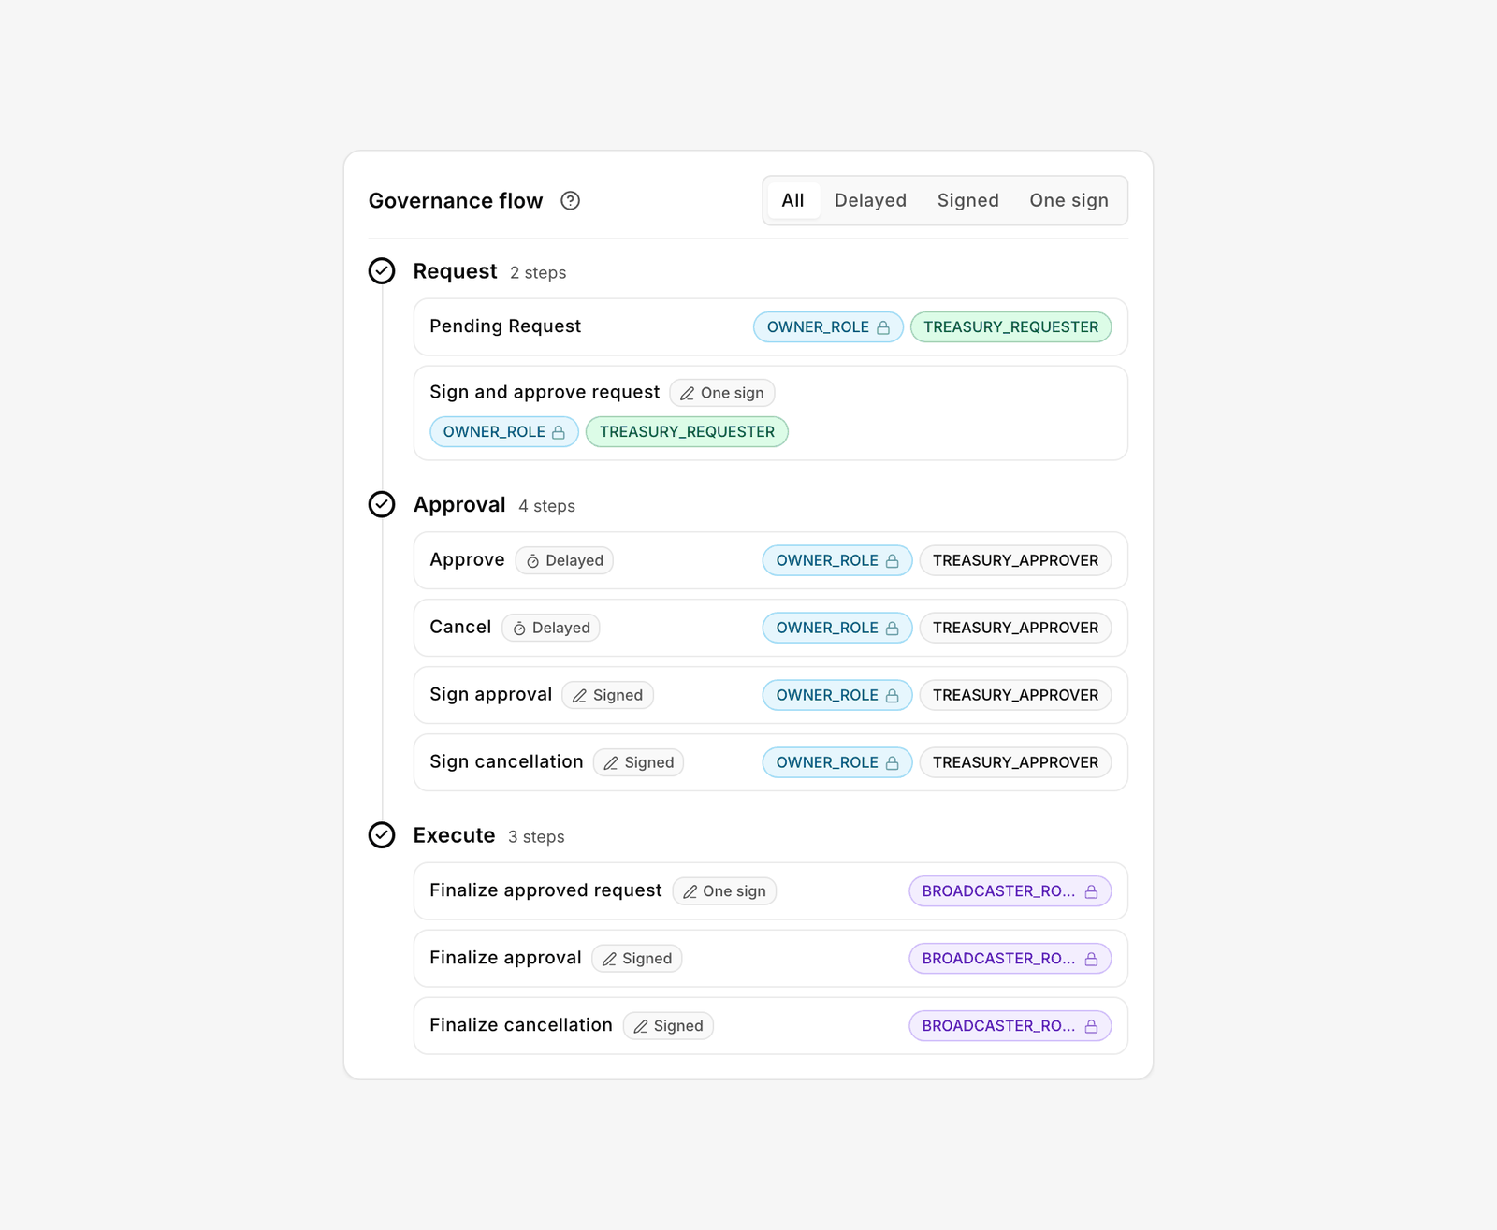
Task: Click BROADCASTER_RO... badge in Finalize cancellation row
Action: (x=1010, y=1026)
